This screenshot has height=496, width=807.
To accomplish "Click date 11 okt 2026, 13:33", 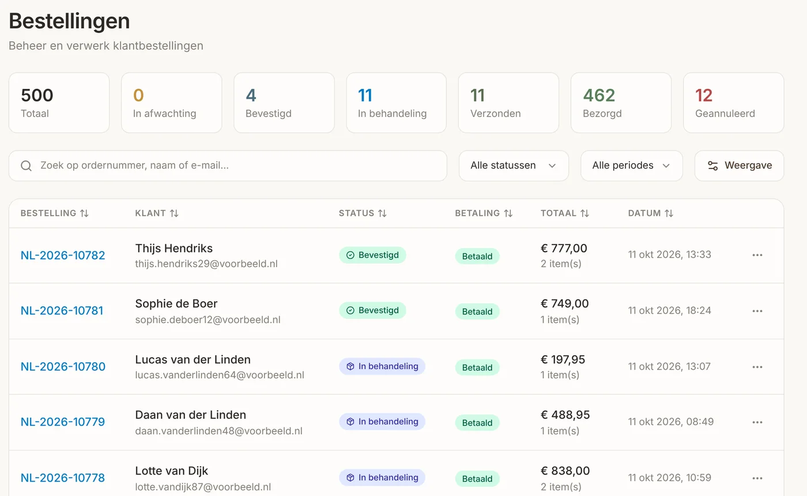I will pyautogui.click(x=670, y=255).
